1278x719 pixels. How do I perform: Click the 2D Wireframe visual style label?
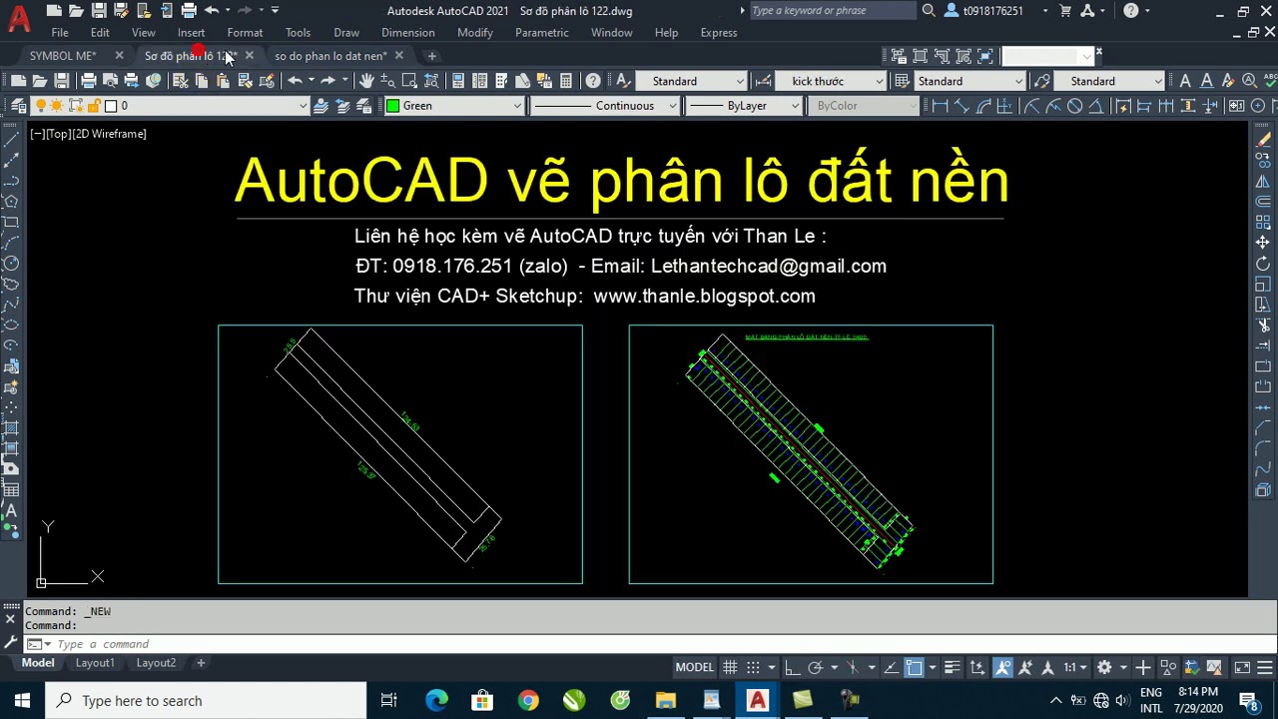click(109, 134)
